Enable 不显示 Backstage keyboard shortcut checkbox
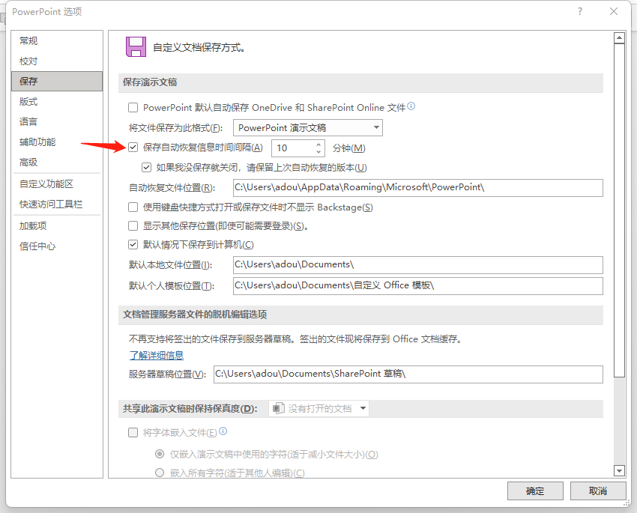 pos(133,207)
